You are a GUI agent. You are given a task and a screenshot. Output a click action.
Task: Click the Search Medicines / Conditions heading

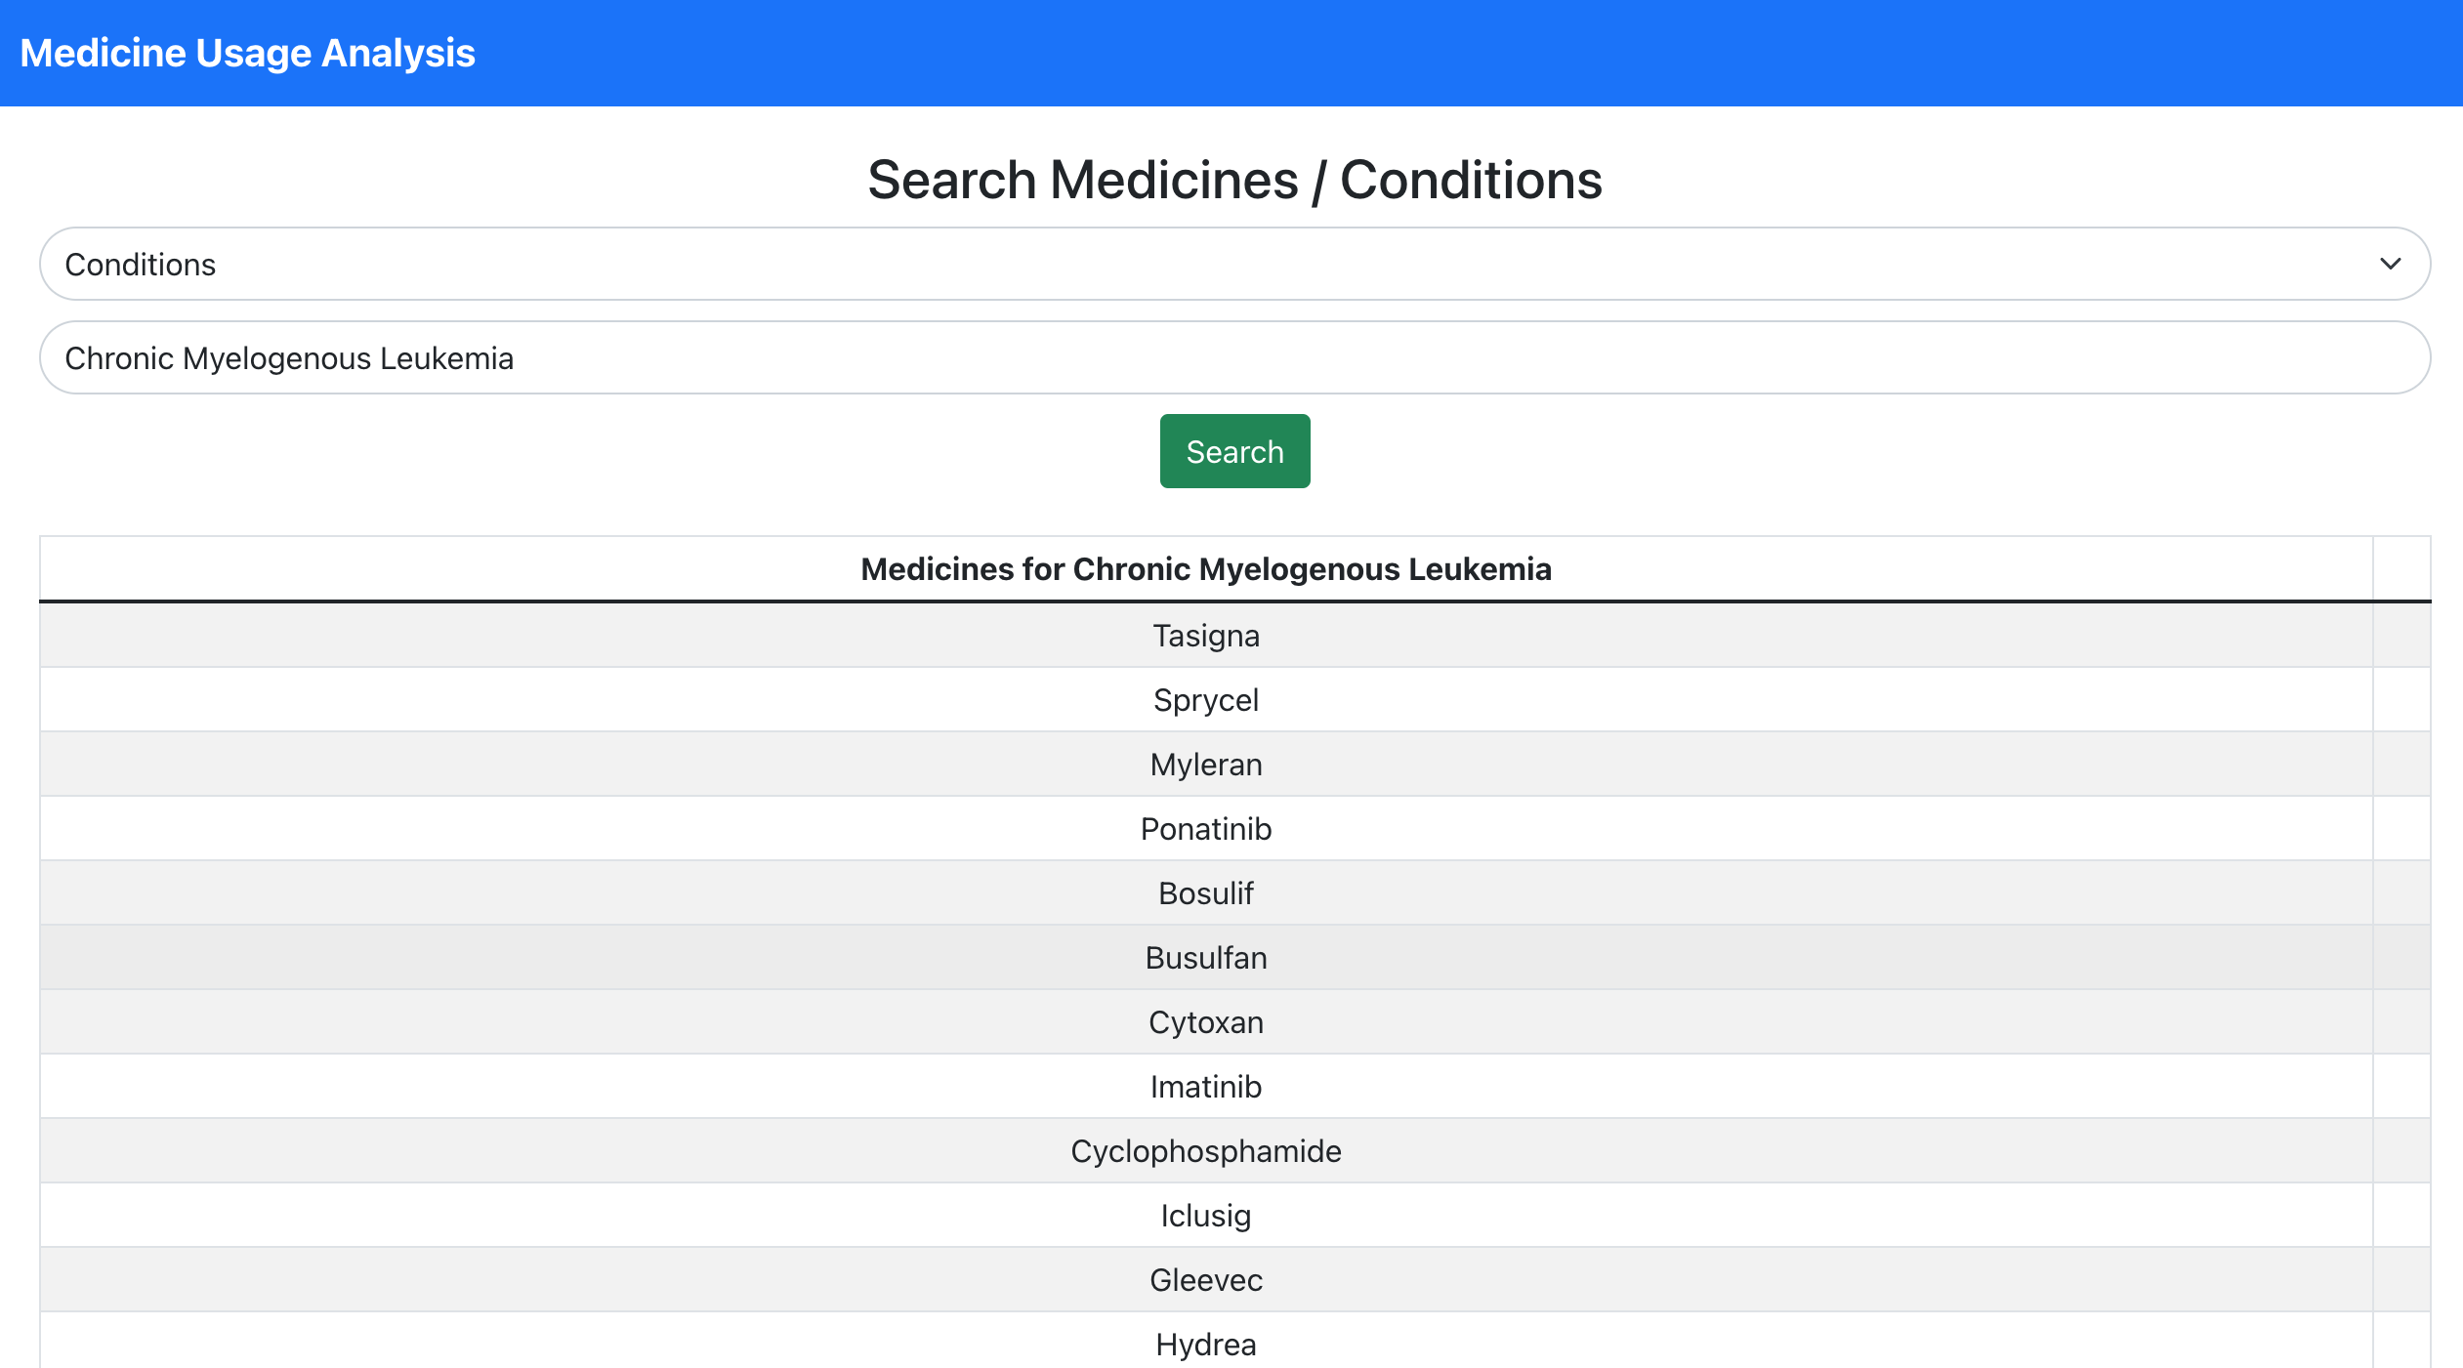[1234, 180]
